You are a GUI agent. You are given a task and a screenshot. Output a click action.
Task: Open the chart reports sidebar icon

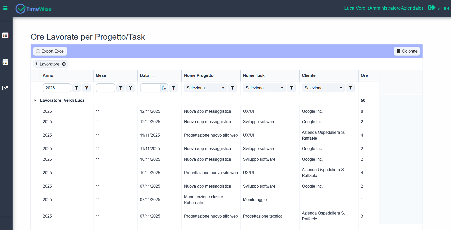click(x=5, y=88)
